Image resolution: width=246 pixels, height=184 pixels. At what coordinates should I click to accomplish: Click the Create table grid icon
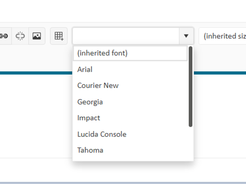coord(59,36)
